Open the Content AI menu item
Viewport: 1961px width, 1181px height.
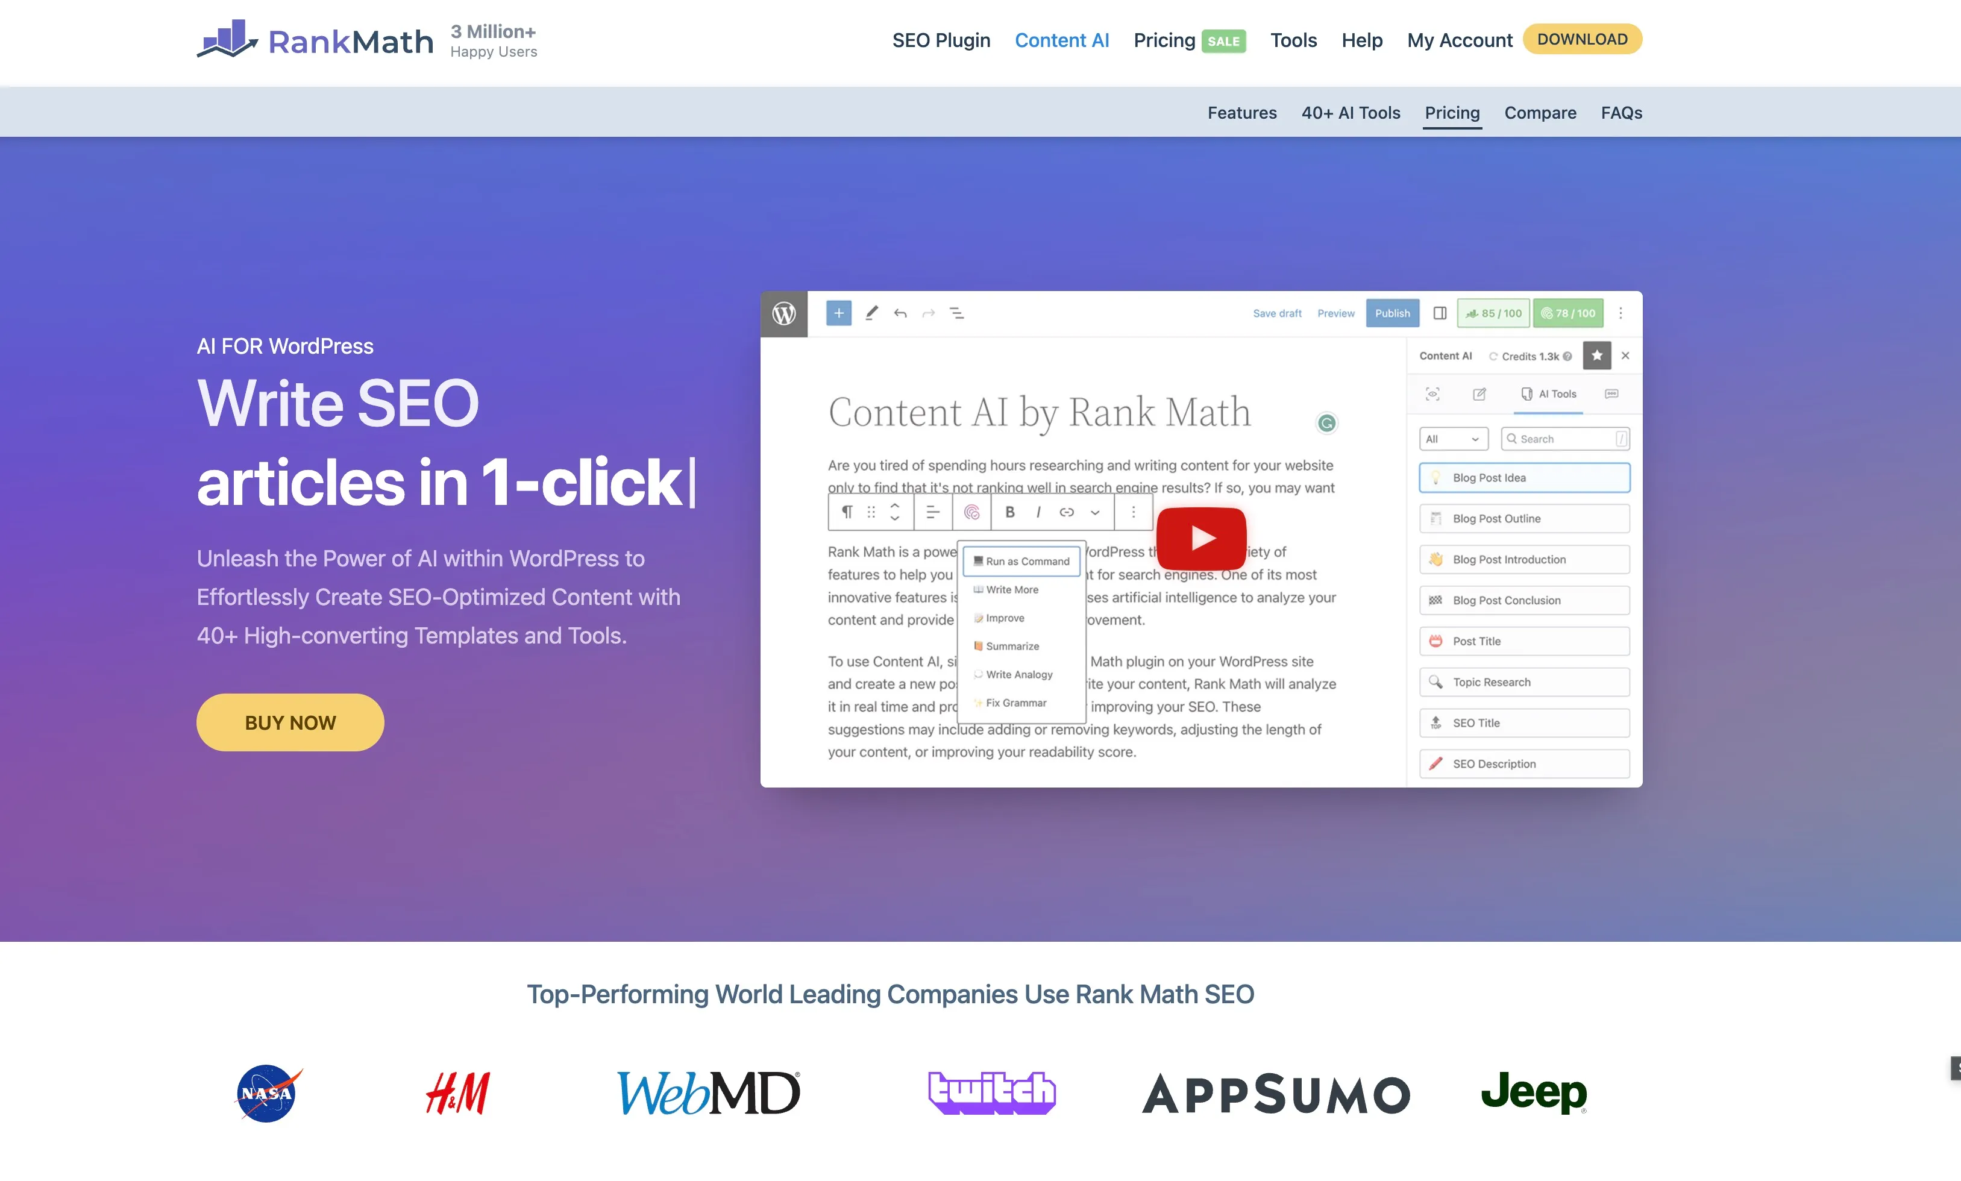click(x=1061, y=40)
